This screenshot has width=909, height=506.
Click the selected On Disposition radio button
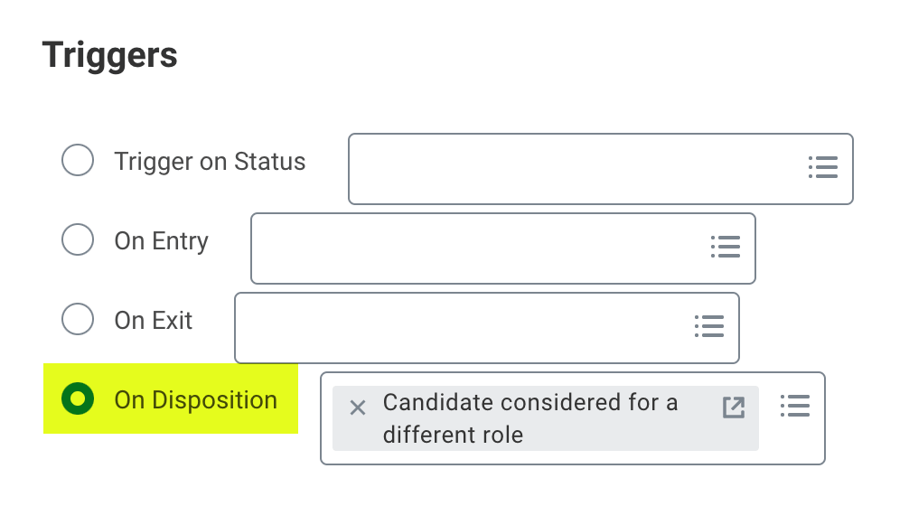coord(78,398)
